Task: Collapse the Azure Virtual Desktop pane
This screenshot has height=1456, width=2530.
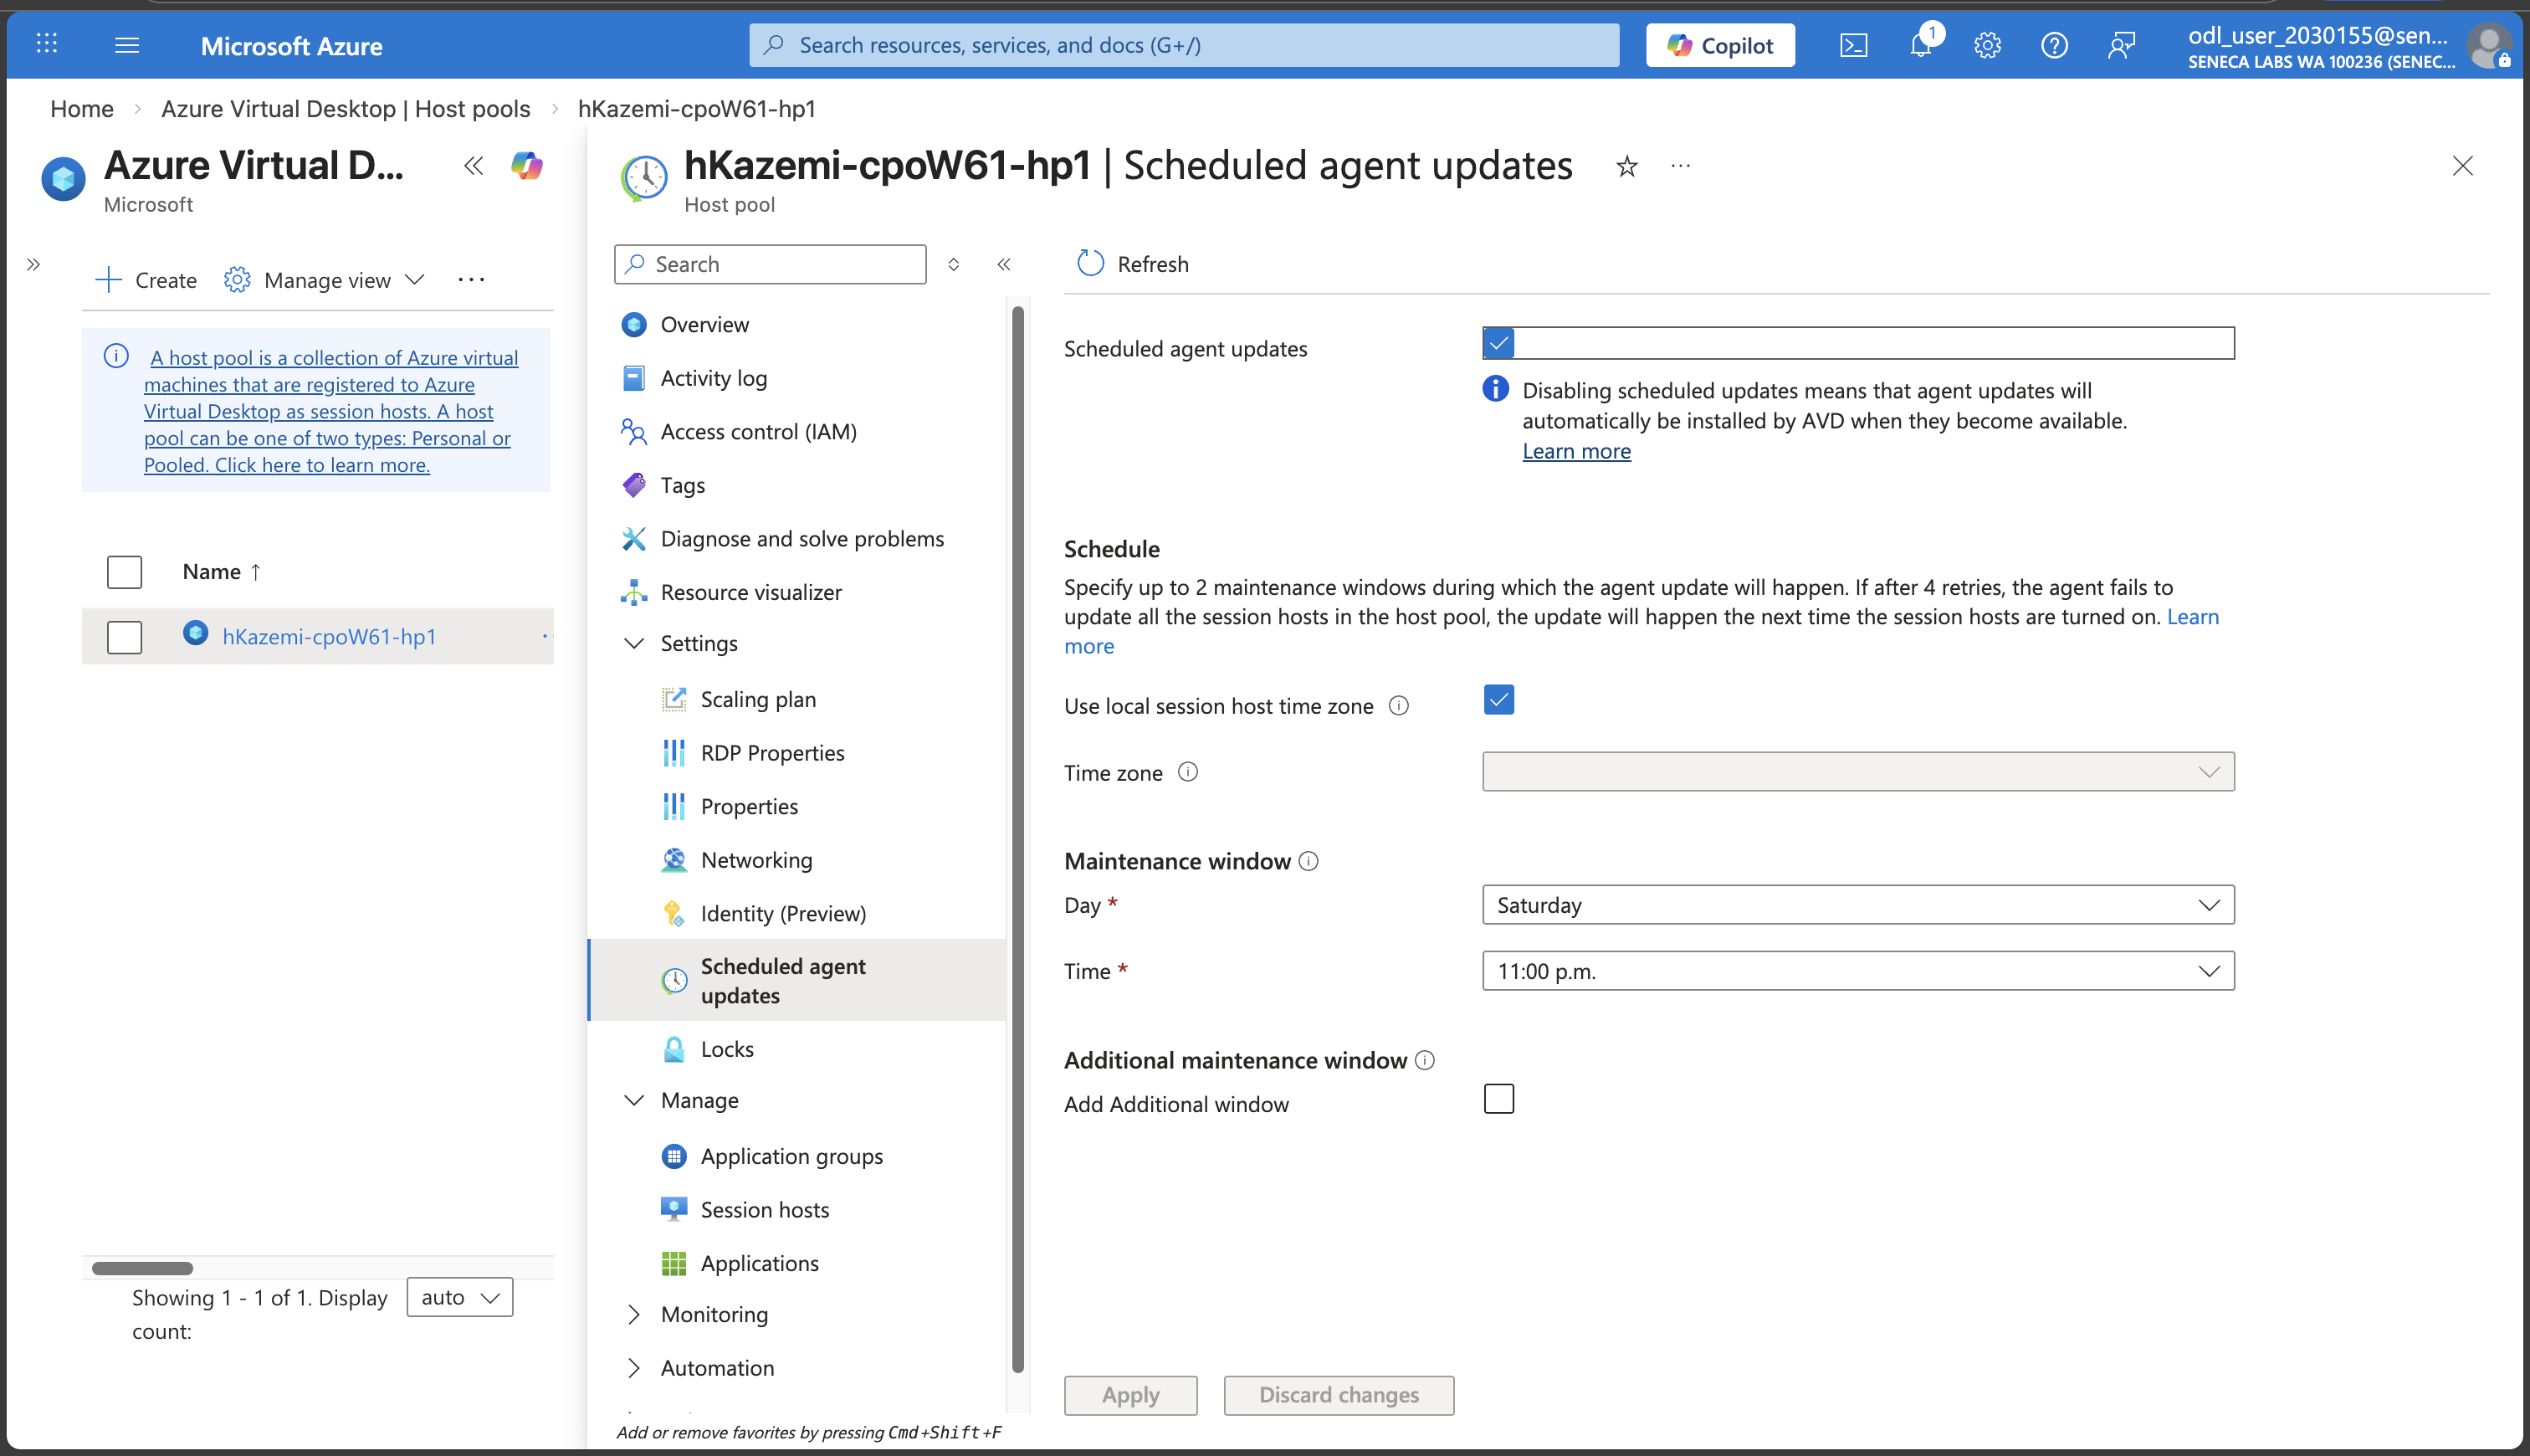Action: (x=474, y=166)
